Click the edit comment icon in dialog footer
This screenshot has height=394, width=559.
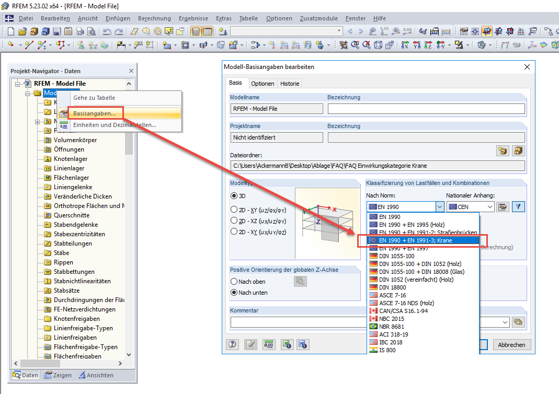point(250,344)
